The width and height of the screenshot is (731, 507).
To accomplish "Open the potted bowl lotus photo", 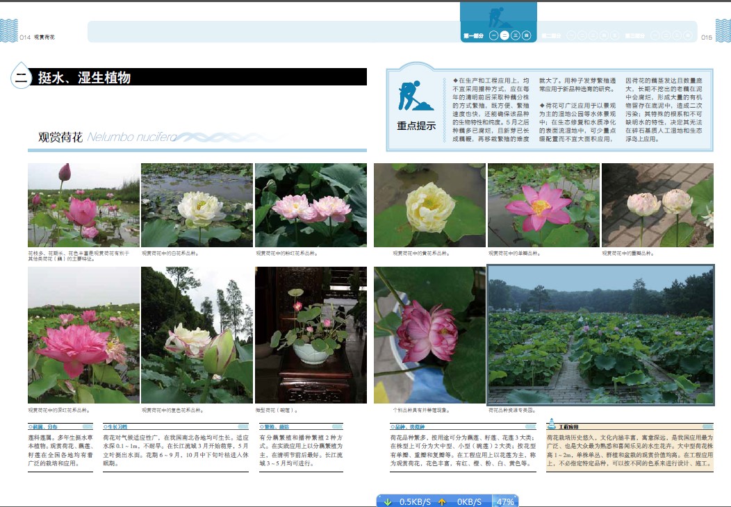I will click(311, 335).
